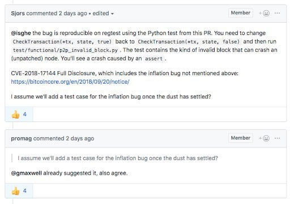
Task: Click the quoted inflation bug text
Action: (118, 158)
